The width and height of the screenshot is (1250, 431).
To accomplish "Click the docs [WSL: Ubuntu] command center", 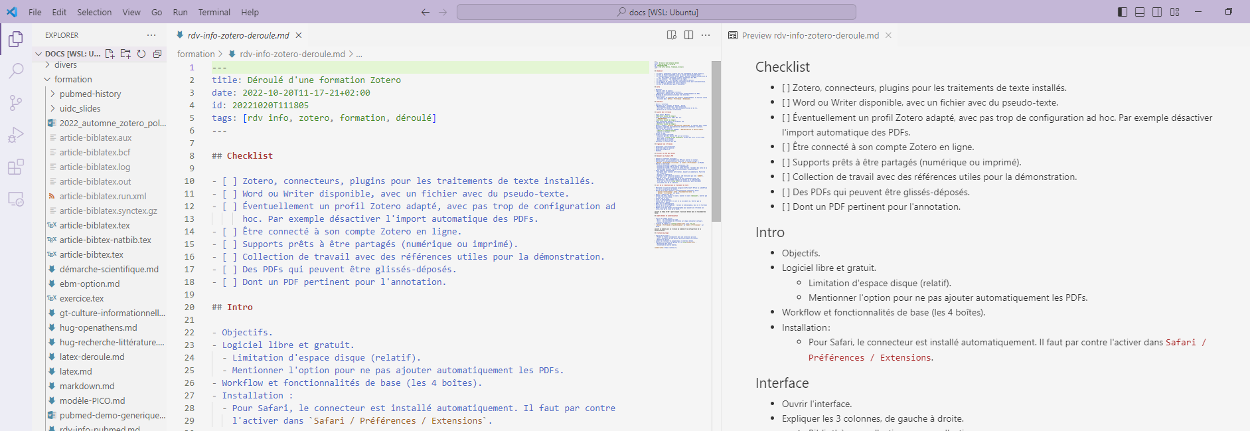I will pyautogui.click(x=657, y=12).
